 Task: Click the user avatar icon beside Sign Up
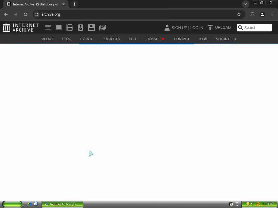tap(167, 28)
